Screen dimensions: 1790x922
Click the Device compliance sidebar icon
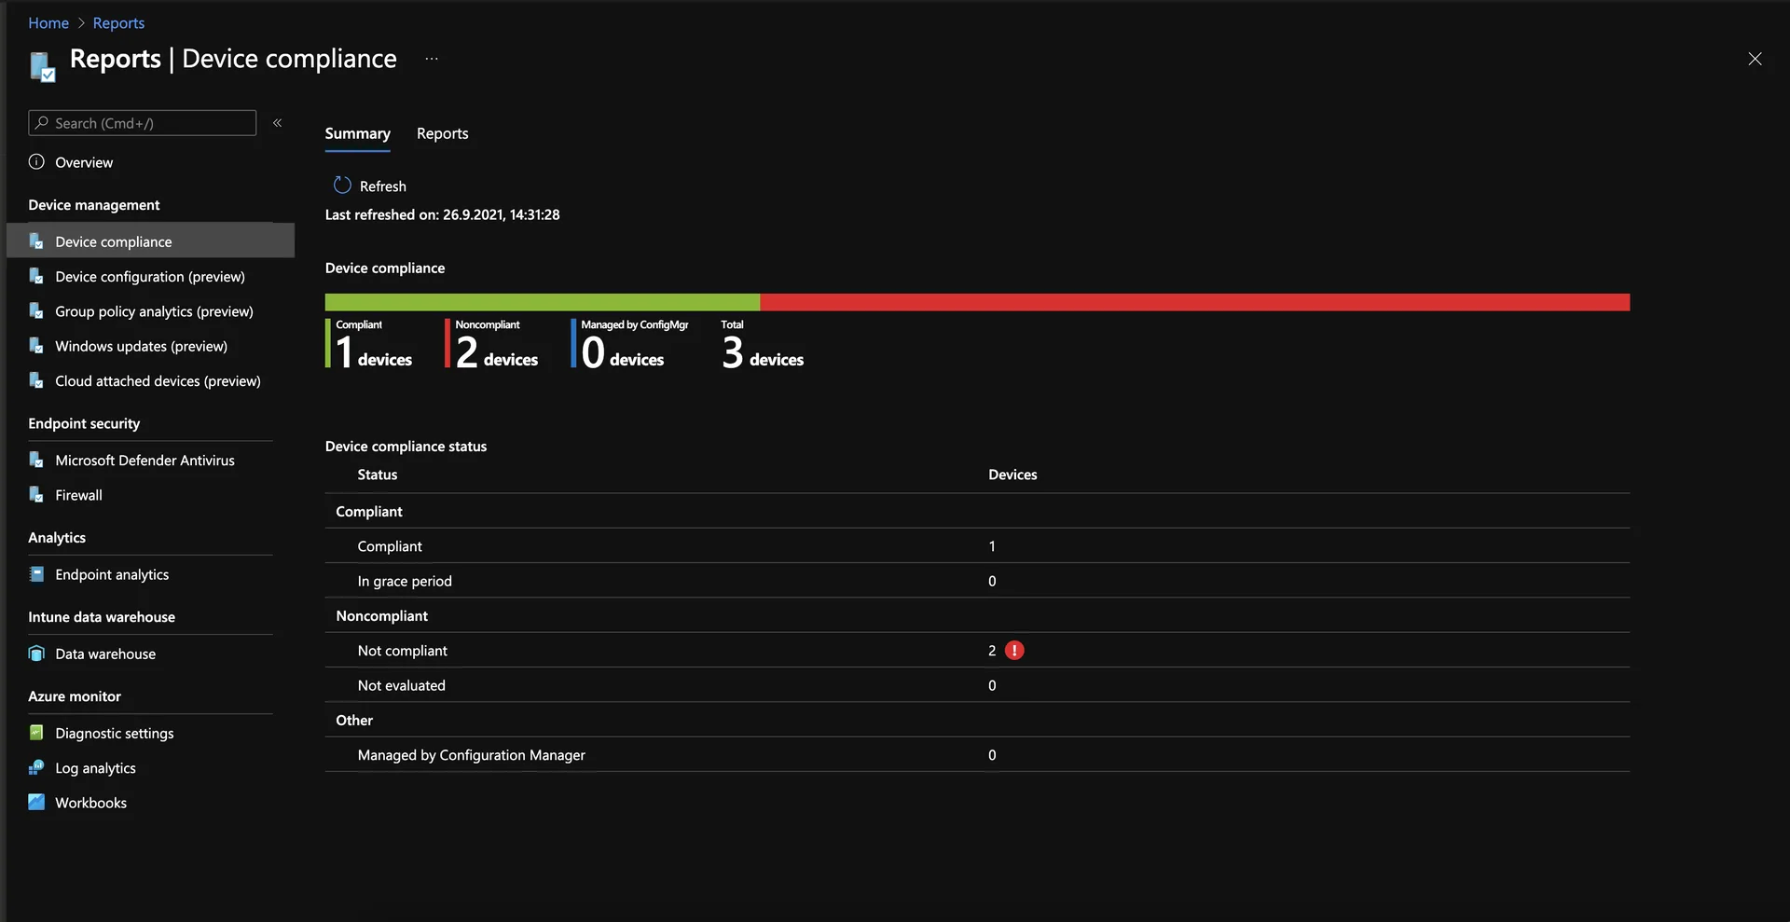(36, 241)
